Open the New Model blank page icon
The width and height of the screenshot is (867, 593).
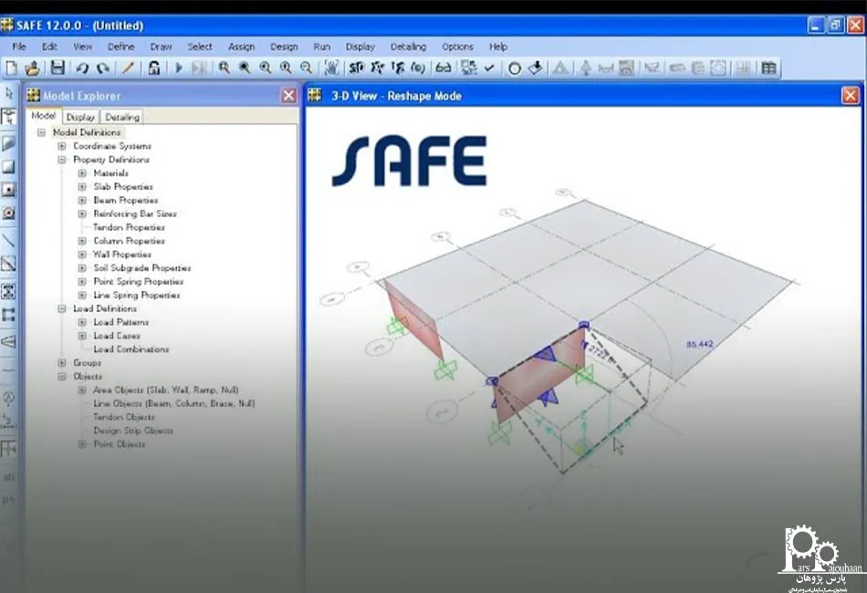[11, 68]
